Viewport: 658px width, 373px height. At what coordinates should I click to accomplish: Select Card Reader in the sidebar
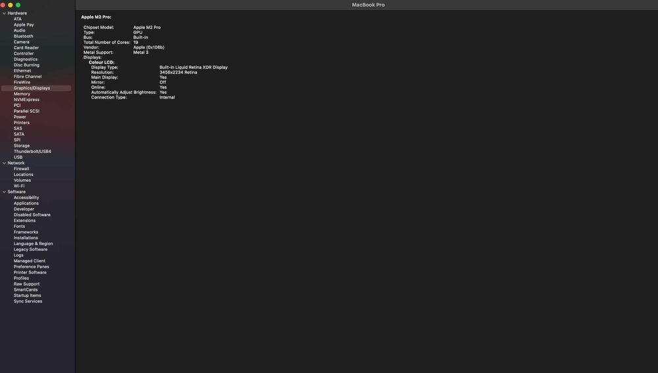[26, 48]
